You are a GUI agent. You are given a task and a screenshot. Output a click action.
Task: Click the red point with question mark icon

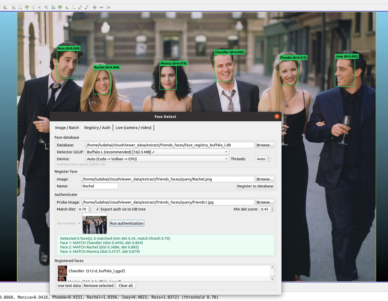[87, 7]
